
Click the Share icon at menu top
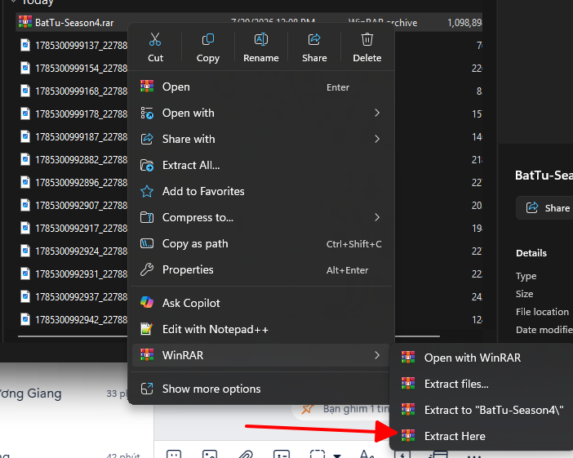(x=314, y=39)
